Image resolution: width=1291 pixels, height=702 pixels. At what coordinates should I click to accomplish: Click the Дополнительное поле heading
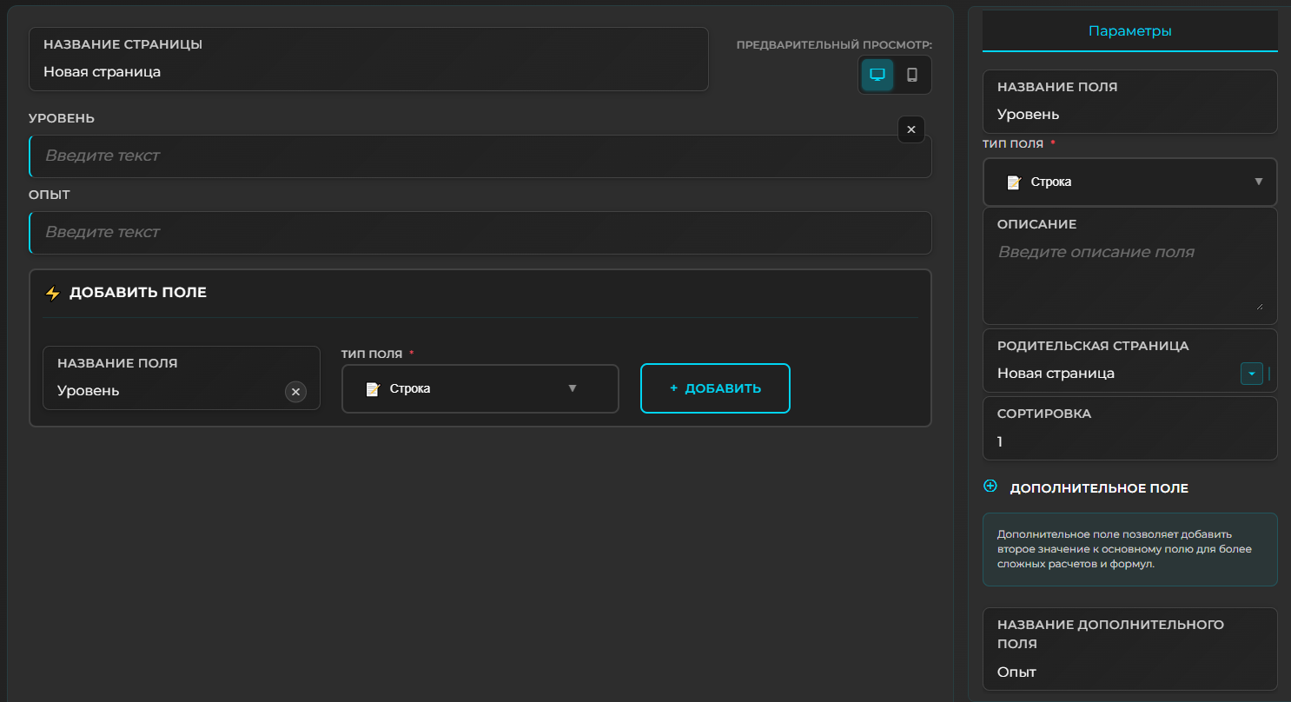click(x=1098, y=488)
